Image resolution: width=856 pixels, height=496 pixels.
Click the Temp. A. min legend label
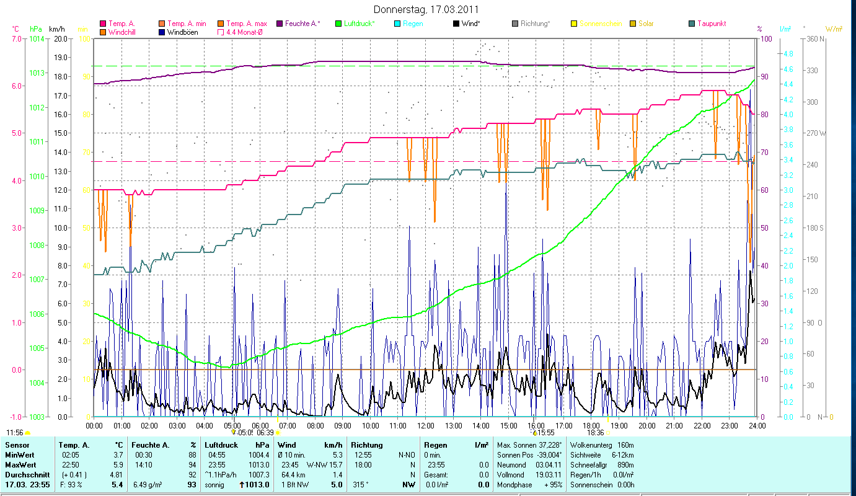pyautogui.click(x=187, y=24)
